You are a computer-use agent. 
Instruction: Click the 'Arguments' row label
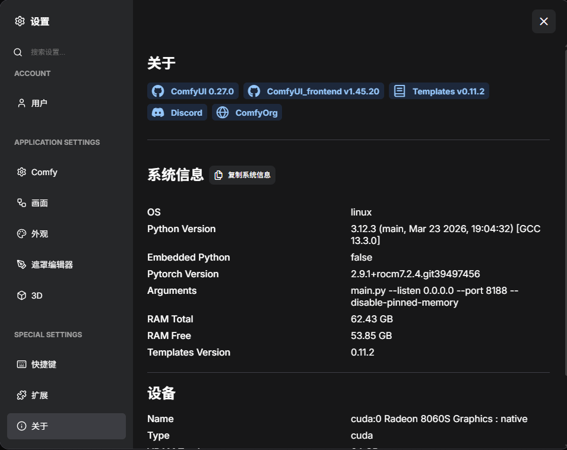(x=172, y=291)
